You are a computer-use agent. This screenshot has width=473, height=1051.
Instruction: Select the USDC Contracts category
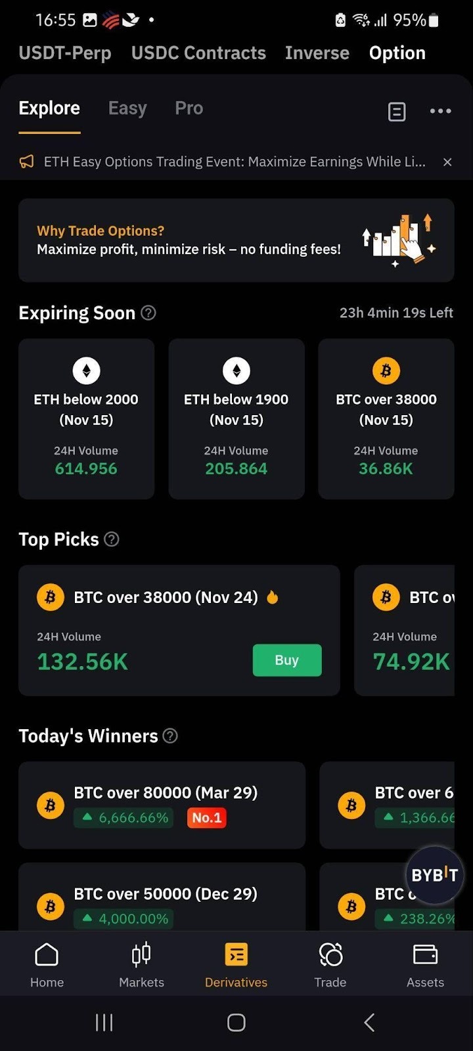tap(198, 53)
